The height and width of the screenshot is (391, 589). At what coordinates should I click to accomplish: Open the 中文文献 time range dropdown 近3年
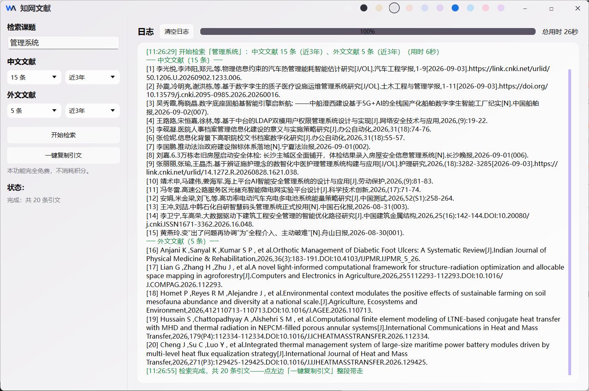click(x=93, y=77)
